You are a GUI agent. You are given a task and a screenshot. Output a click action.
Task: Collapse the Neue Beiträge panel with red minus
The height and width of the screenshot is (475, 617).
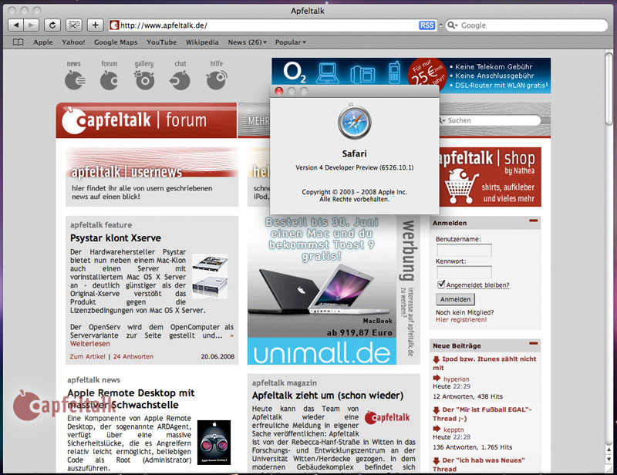(x=533, y=344)
